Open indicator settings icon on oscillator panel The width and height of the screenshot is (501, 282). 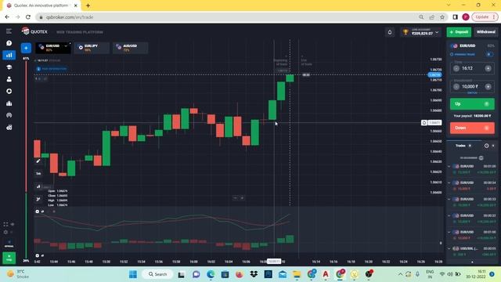click(38, 211)
